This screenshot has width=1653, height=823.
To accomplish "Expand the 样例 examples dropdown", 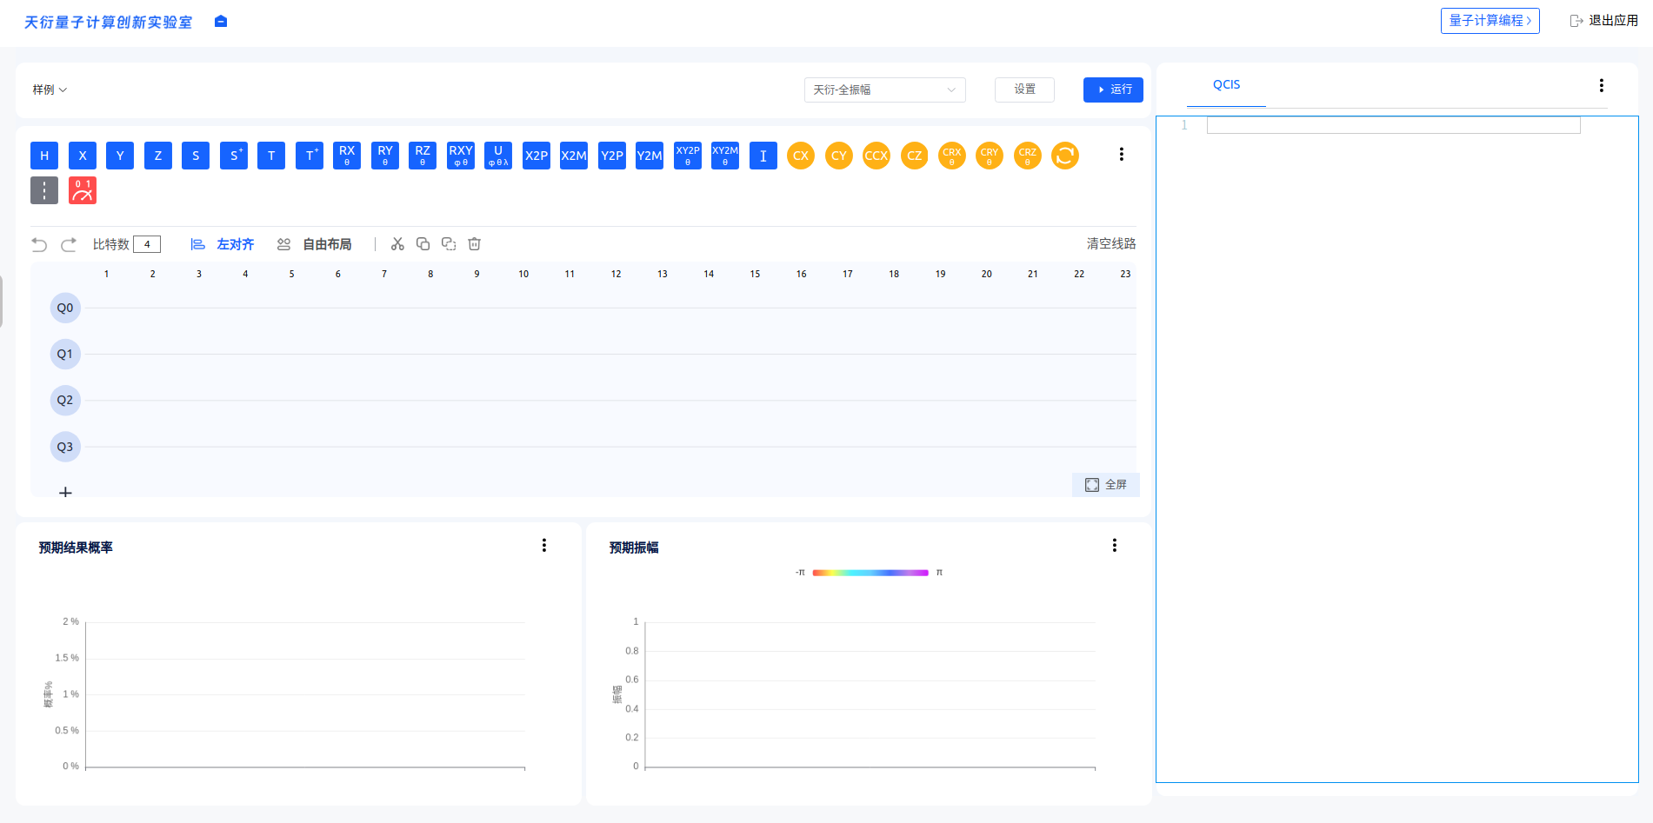I will point(50,90).
